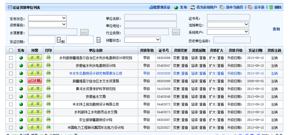This screenshot has height=135, width=299.
Task: Click the 设为系统用户 user icon
Action: (193, 7)
